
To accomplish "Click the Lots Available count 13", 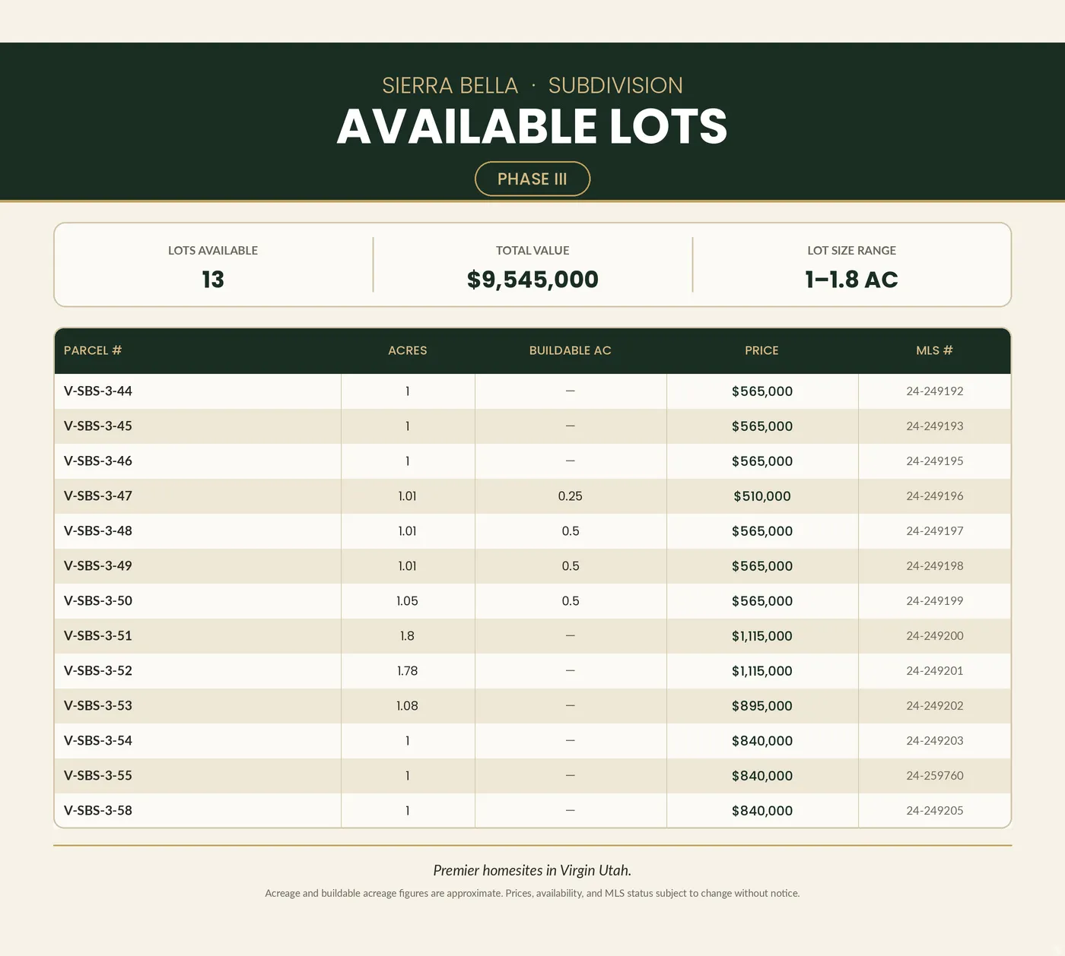I will pyautogui.click(x=213, y=279).
